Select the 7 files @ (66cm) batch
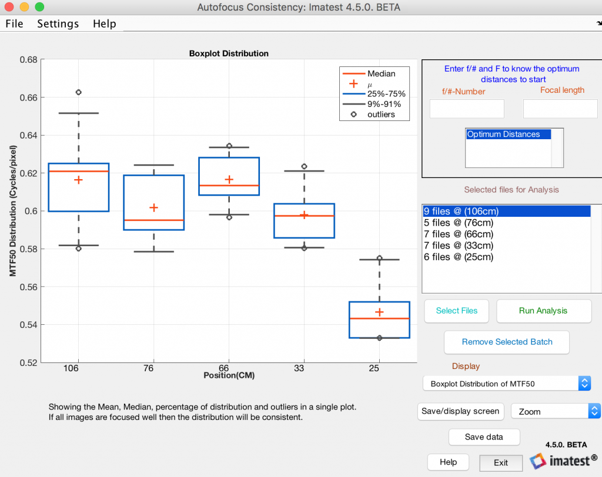The width and height of the screenshot is (602, 477). [506, 234]
